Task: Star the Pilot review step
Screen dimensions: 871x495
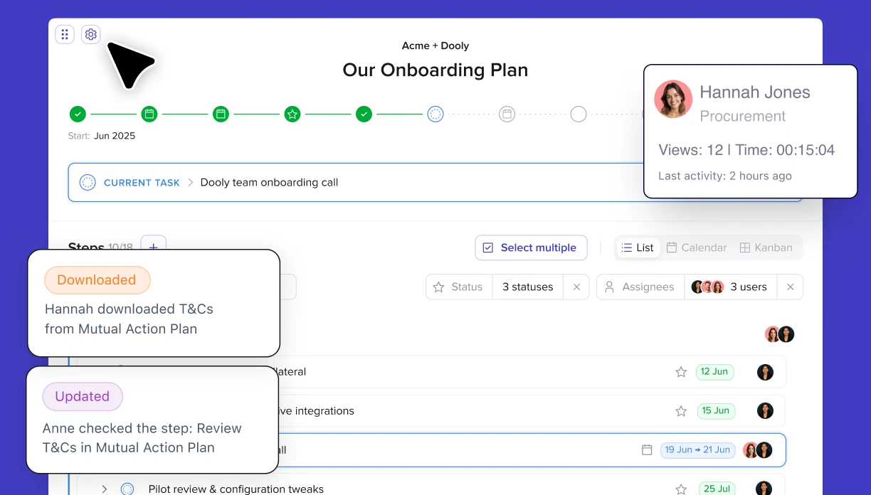Action: 681,489
